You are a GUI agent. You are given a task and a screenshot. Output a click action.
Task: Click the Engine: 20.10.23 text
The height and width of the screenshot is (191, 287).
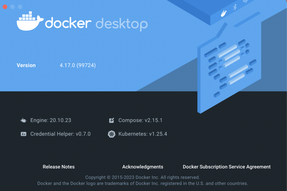51,120
